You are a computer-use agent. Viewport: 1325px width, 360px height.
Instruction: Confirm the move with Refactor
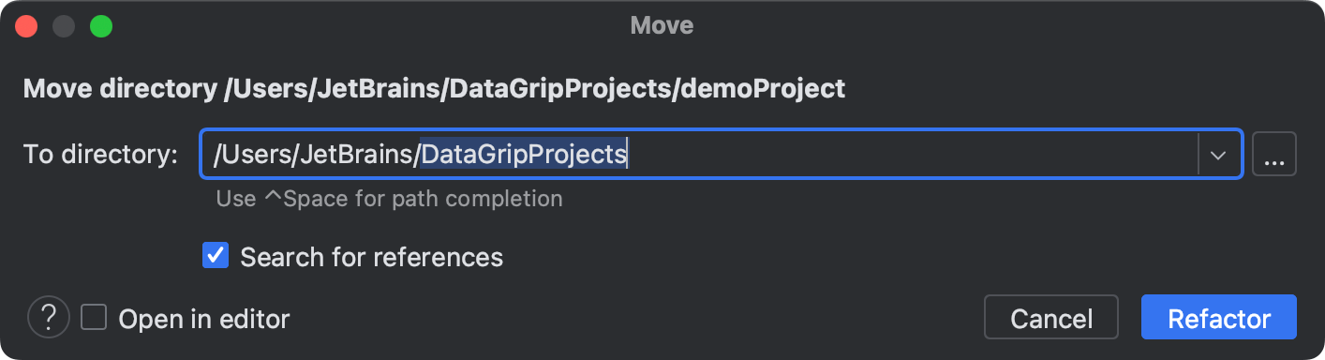(1219, 318)
